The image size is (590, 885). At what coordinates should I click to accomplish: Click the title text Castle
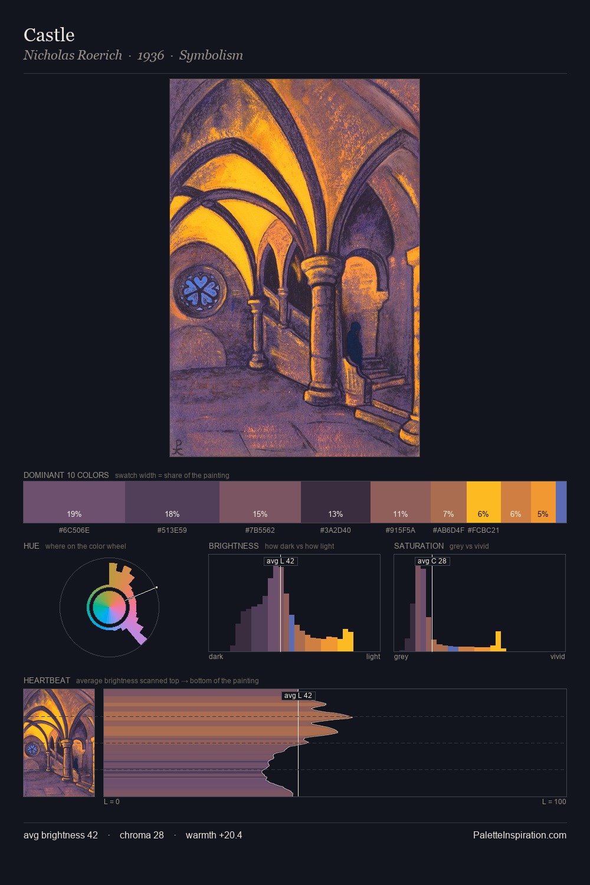[49, 35]
